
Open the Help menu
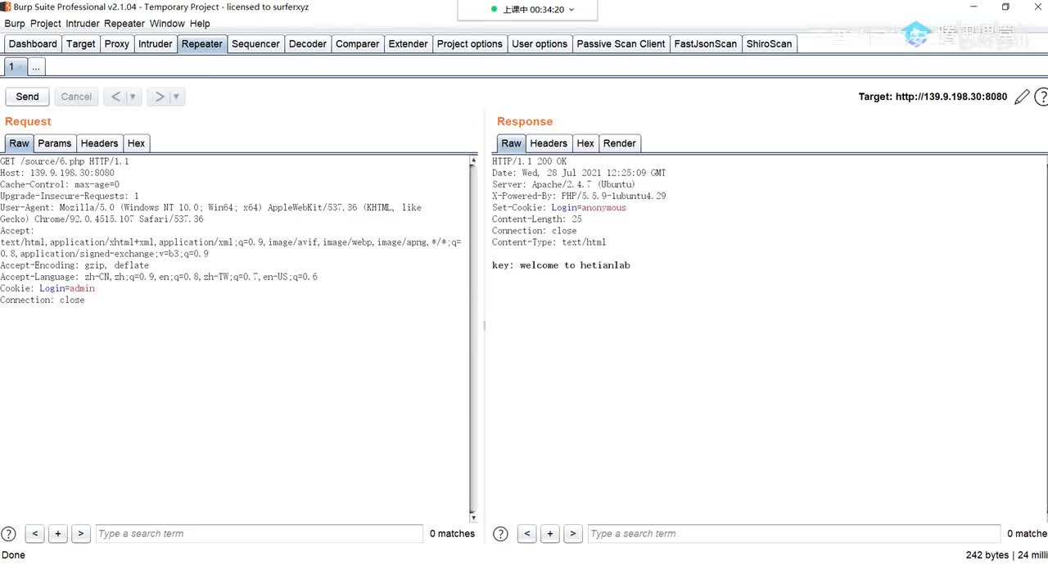pyautogui.click(x=200, y=24)
